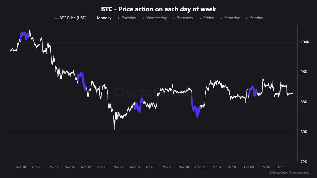Click the Dec 12 date label
The width and height of the screenshot is (317, 178).
coord(281,167)
